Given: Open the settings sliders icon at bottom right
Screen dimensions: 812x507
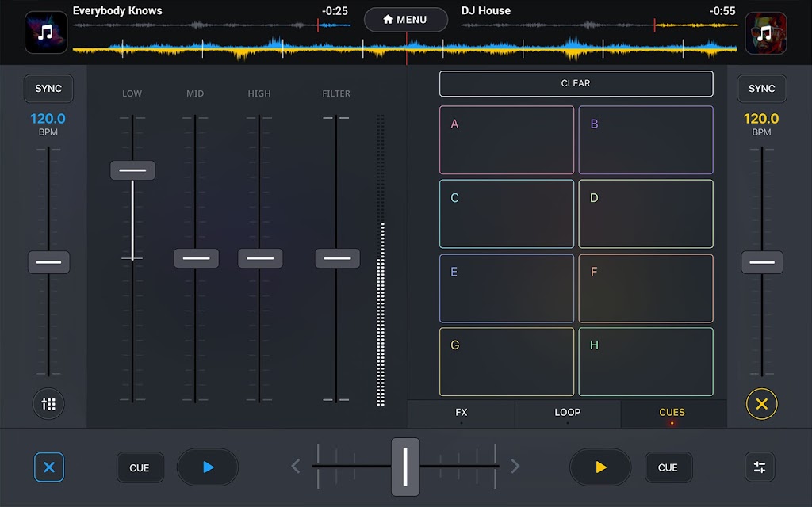Looking at the screenshot, I should tap(759, 467).
